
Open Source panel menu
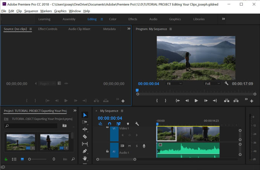tap(31, 29)
